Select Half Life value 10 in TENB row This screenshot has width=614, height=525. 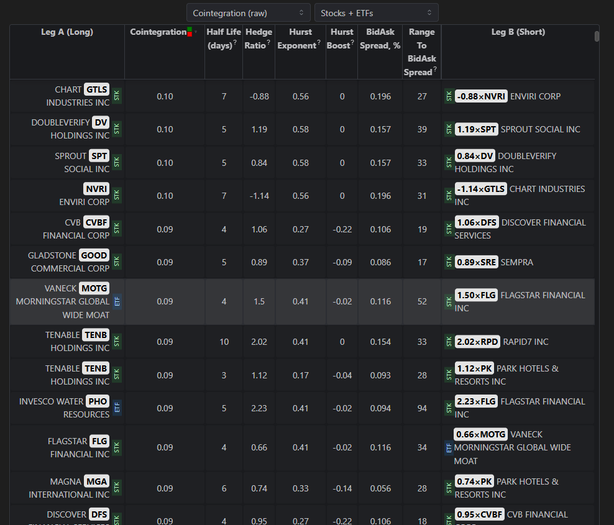click(224, 342)
